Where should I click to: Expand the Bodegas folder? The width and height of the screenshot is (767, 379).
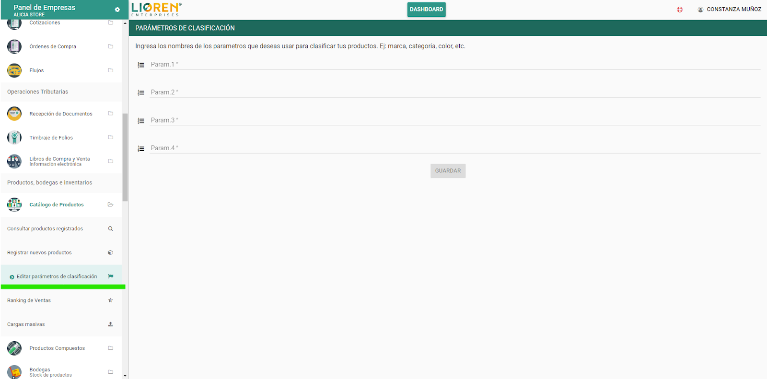111,372
